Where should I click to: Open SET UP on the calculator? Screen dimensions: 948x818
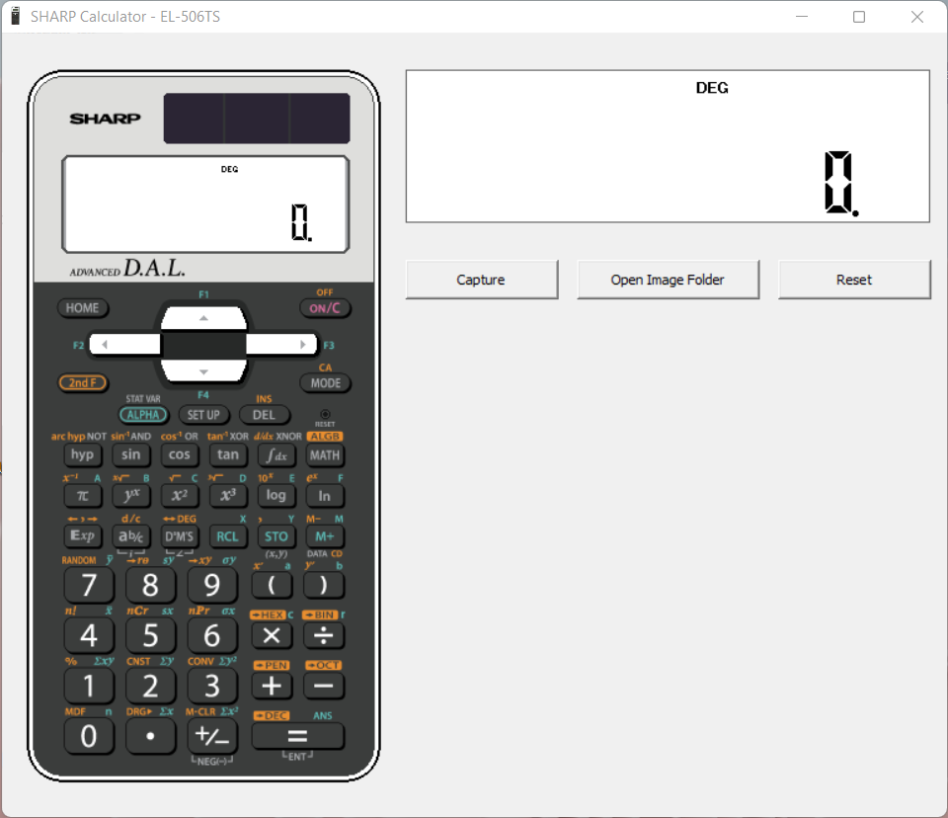(x=203, y=415)
